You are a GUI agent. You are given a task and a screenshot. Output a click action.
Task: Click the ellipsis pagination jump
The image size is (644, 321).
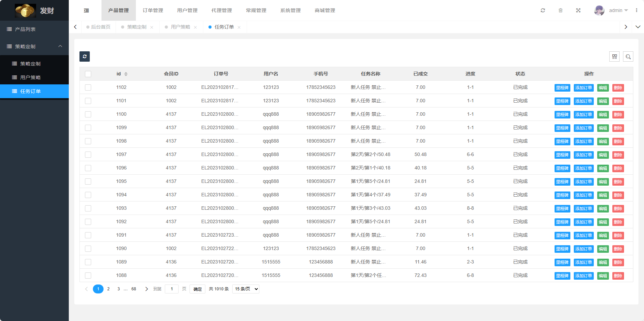(x=126, y=289)
